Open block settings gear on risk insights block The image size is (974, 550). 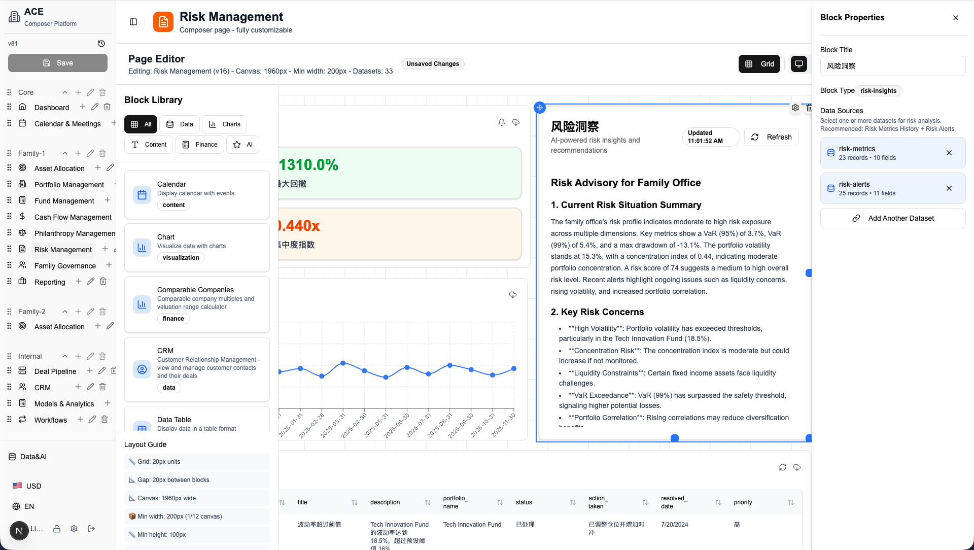pyautogui.click(x=795, y=108)
